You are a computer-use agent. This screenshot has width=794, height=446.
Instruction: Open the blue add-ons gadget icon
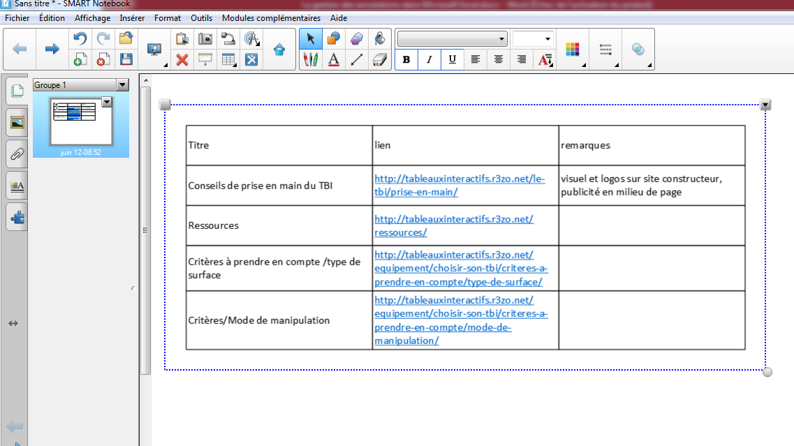point(279,49)
